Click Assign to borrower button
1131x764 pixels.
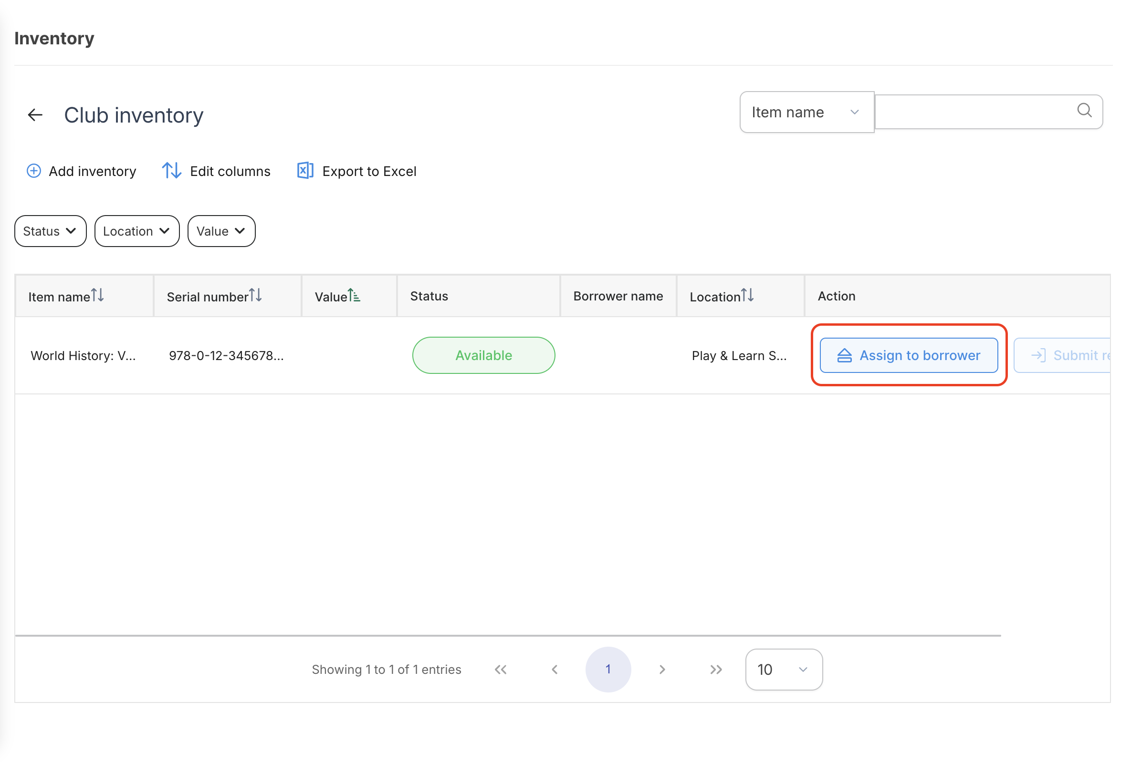[x=909, y=355]
